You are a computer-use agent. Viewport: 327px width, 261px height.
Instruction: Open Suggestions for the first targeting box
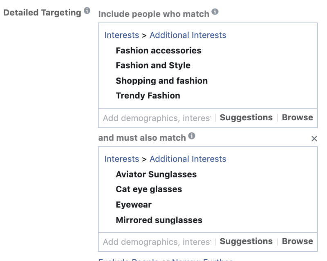pyautogui.click(x=246, y=117)
